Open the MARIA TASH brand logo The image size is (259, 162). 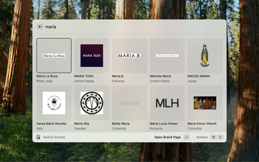tap(92, 55)
